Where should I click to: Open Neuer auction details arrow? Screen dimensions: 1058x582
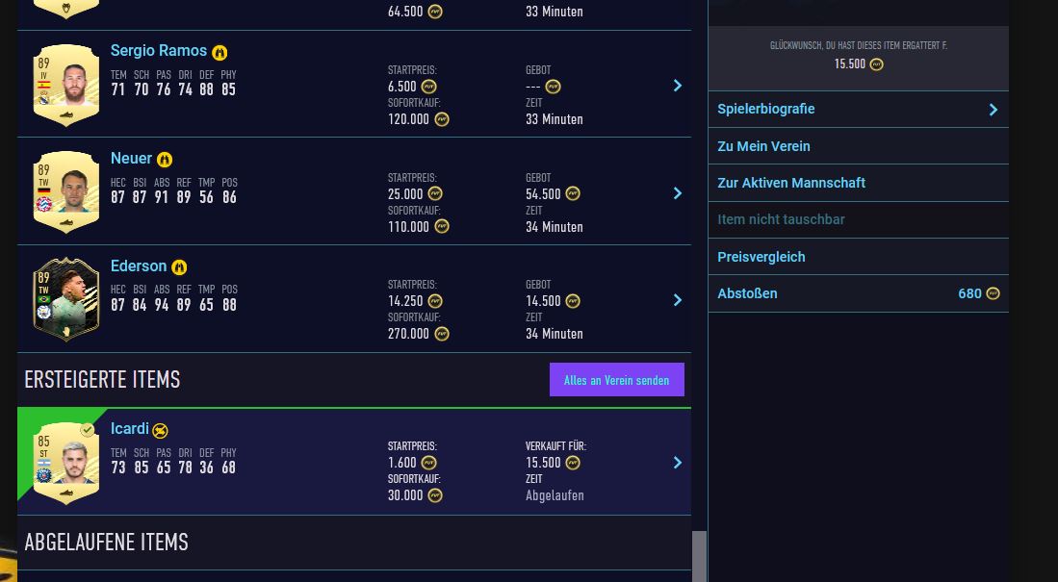[678, 193]
